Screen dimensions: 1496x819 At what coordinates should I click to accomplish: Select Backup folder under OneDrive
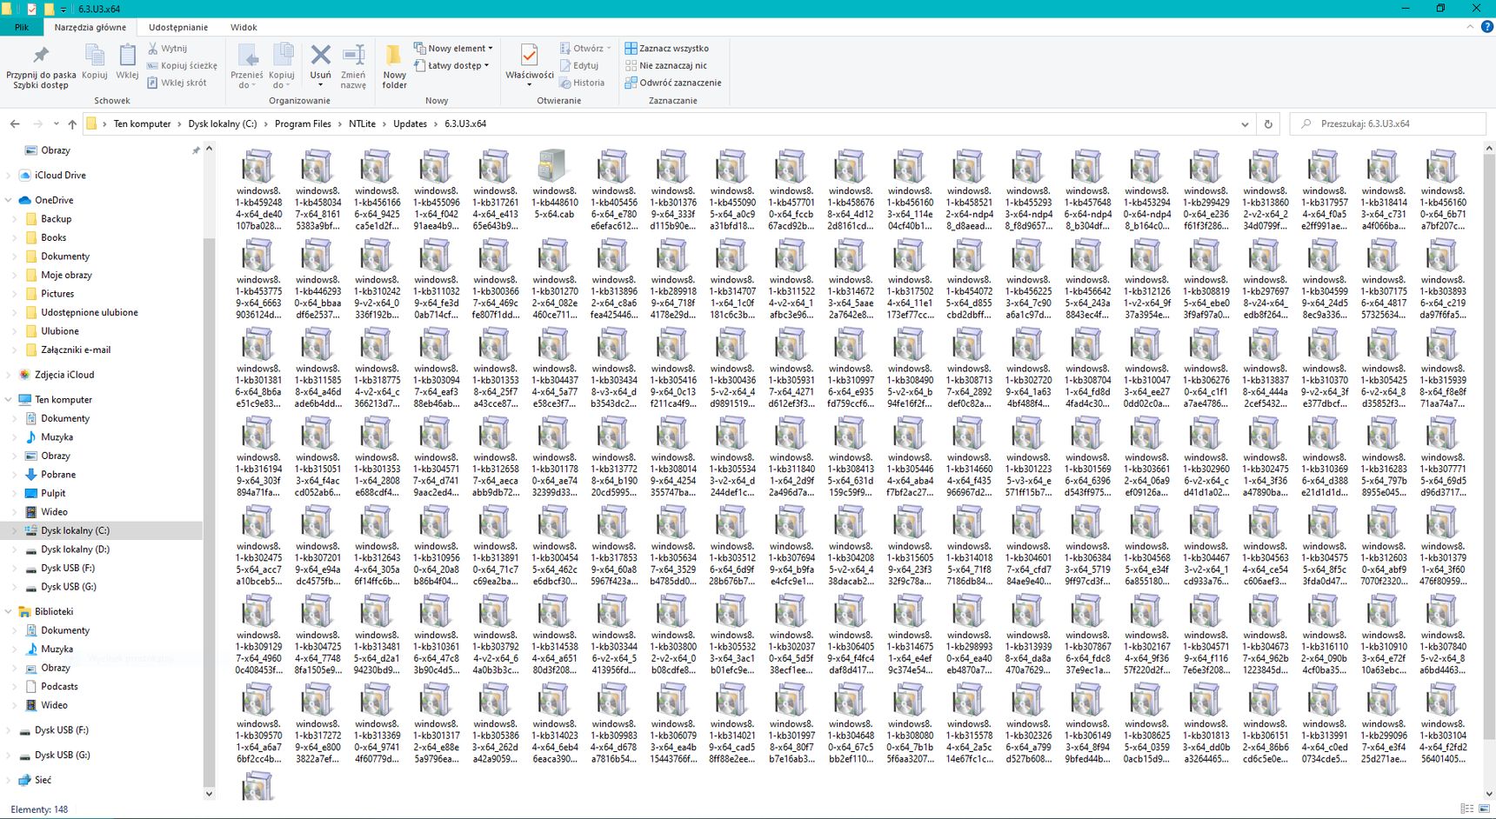click(x=56, y=219)
